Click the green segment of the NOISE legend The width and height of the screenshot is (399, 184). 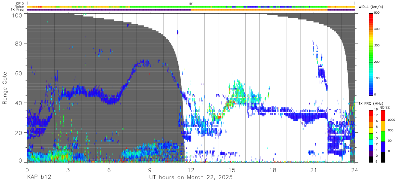tap(383, 136)
